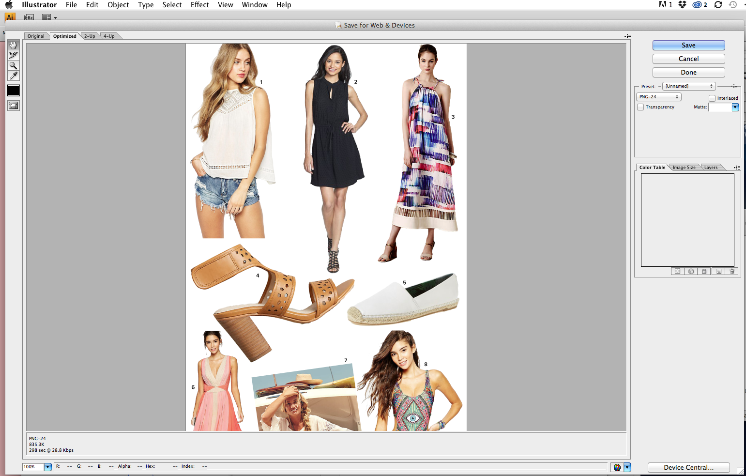Image resolution: width=746 pixels, height=476 pixels.
Task: Open the Color Table panel flyout menu
Action: [x=737, y=168]
